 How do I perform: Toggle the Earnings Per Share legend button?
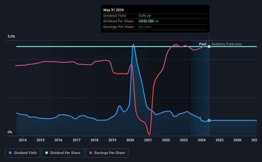coord(107,153)
